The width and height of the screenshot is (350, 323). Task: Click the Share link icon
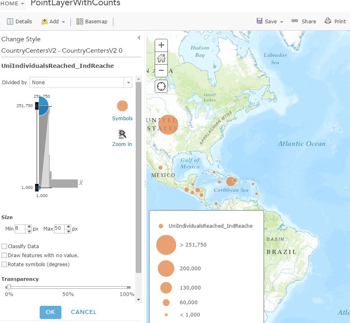295,21
